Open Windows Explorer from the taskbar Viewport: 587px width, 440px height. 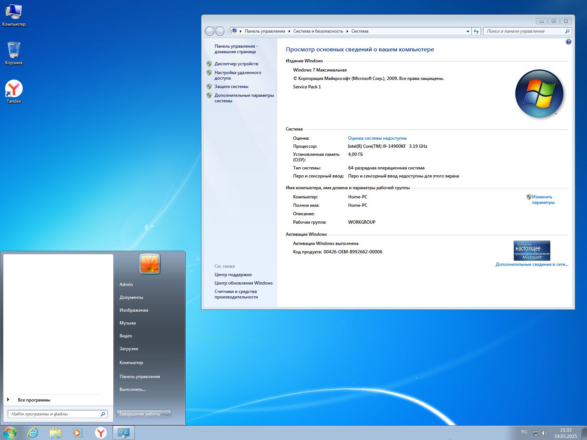(x=55, y=433)
